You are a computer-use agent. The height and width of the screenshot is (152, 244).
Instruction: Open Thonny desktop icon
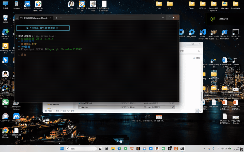click(x=235, y=61)
